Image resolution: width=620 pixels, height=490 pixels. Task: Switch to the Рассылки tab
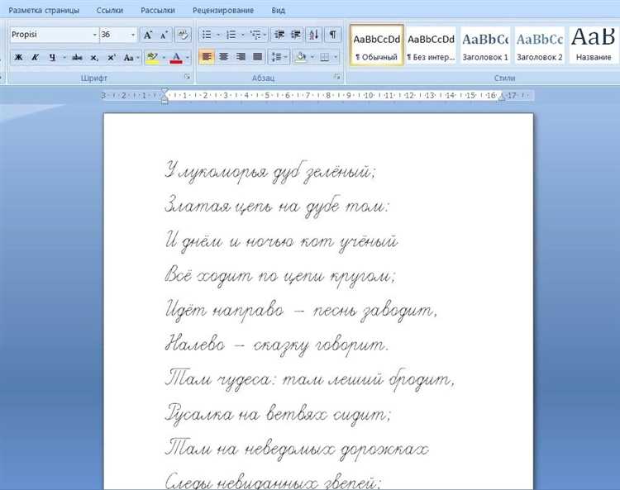tap(158, 11)
